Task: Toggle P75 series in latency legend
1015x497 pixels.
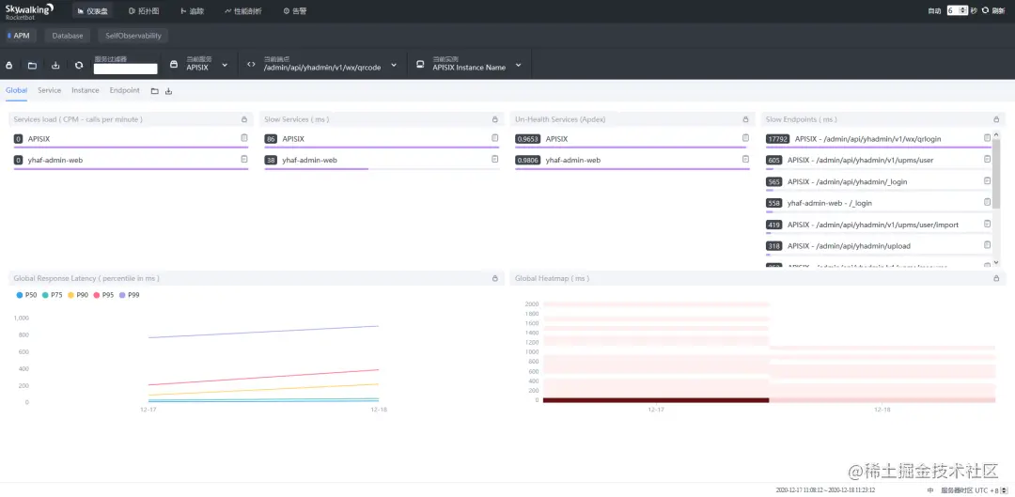Action: 52,295
